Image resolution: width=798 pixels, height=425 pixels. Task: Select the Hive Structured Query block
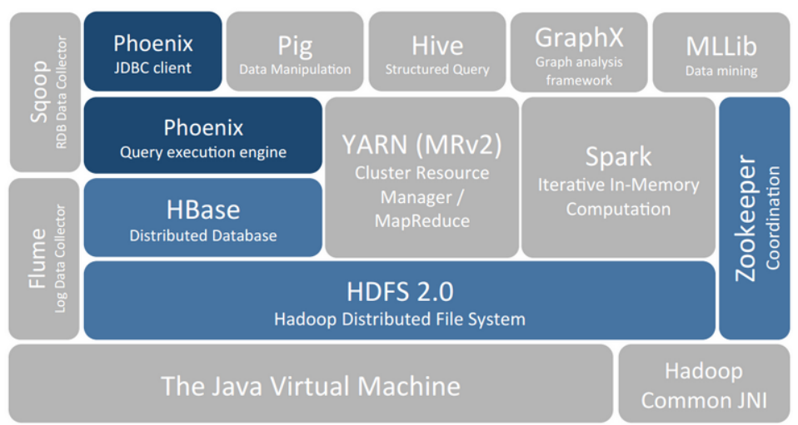437,52
